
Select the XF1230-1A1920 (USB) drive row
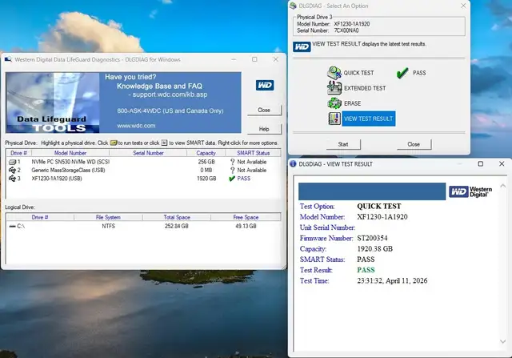click(143, 179)
